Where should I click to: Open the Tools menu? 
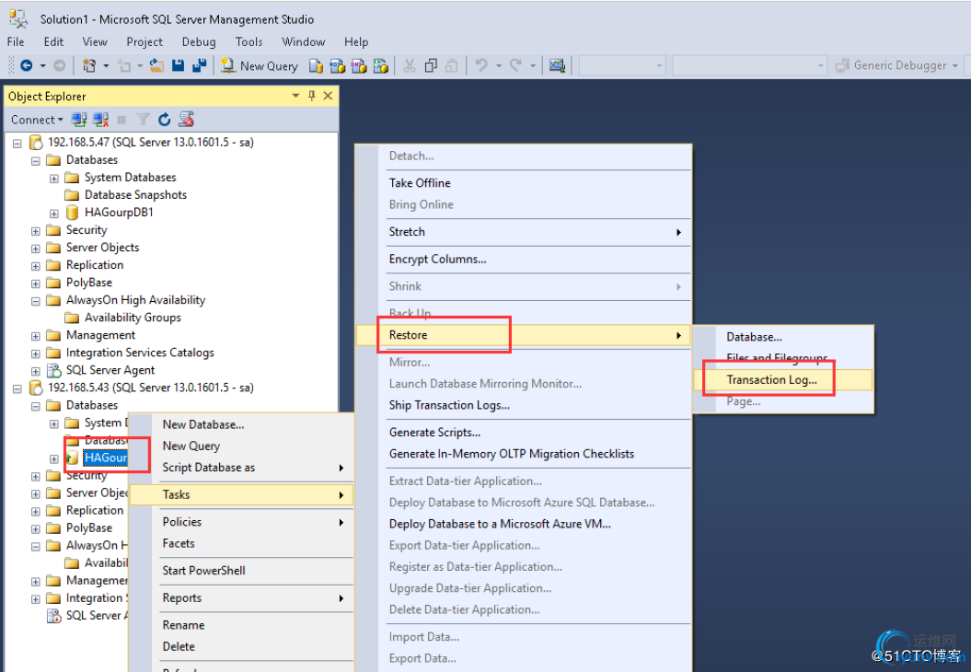pyautogui.click(x=249, y=41)
